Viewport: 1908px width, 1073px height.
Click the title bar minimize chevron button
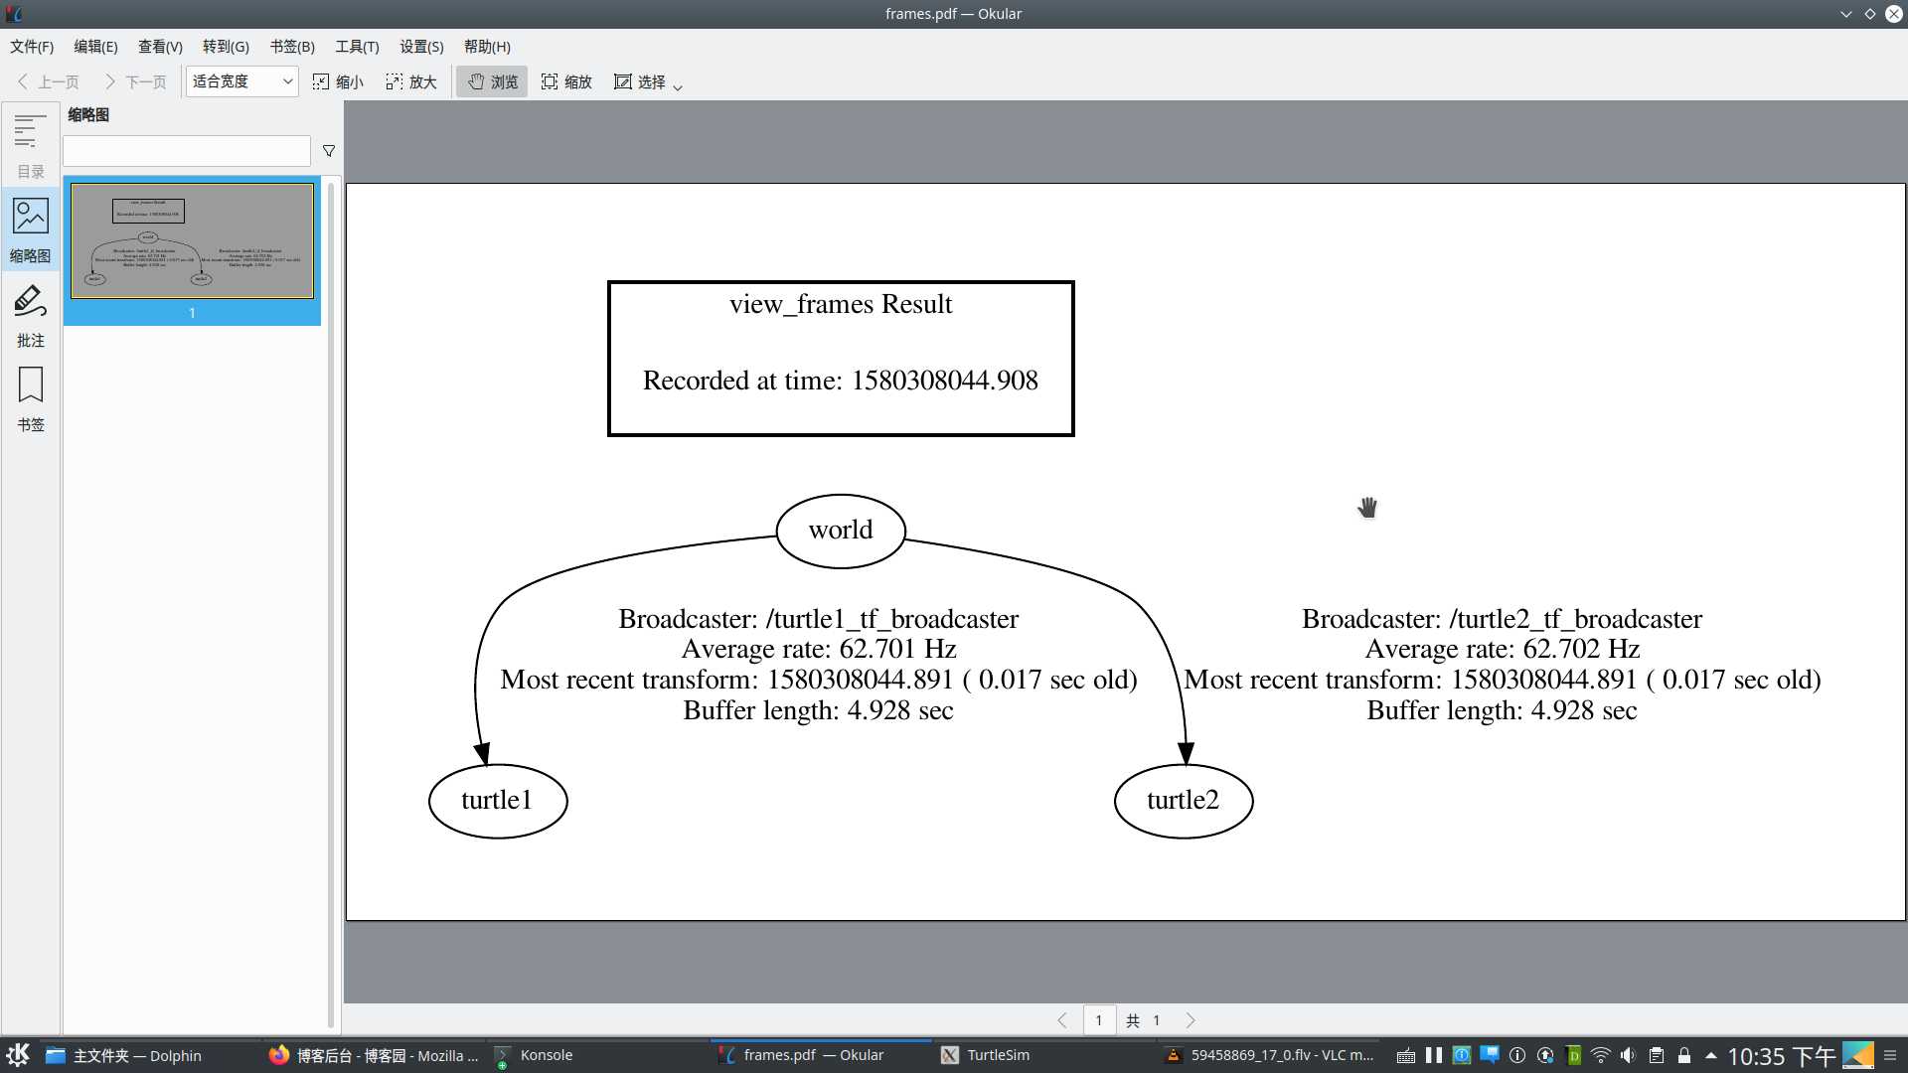(1846, 14)
